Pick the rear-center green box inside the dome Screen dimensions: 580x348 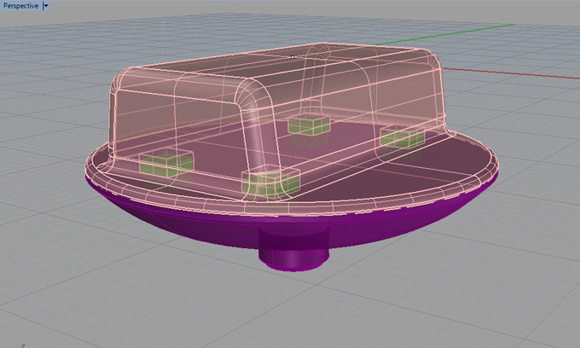click(x=308, y=125)
